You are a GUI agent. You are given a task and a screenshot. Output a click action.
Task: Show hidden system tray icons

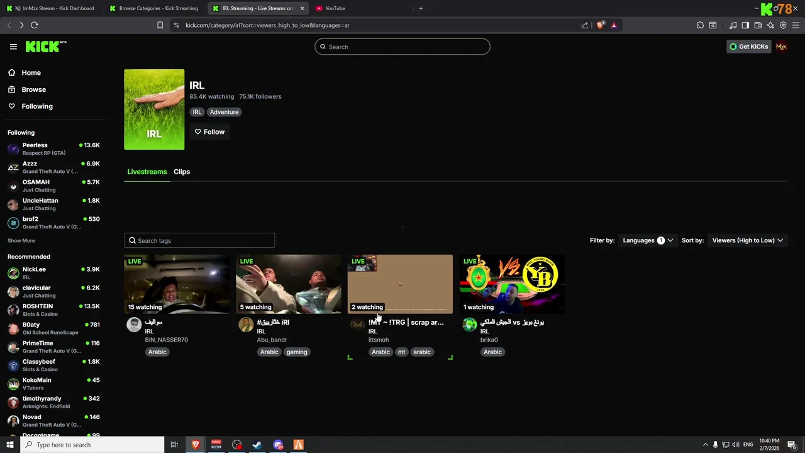point(706,445)
